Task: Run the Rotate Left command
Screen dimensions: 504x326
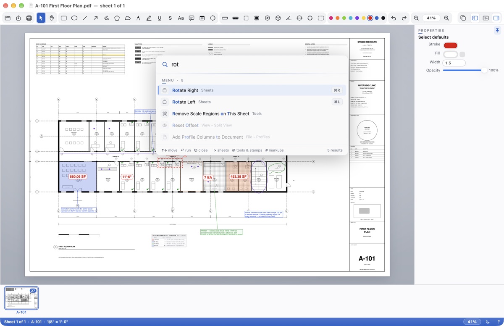Action: tap(252, 102)
